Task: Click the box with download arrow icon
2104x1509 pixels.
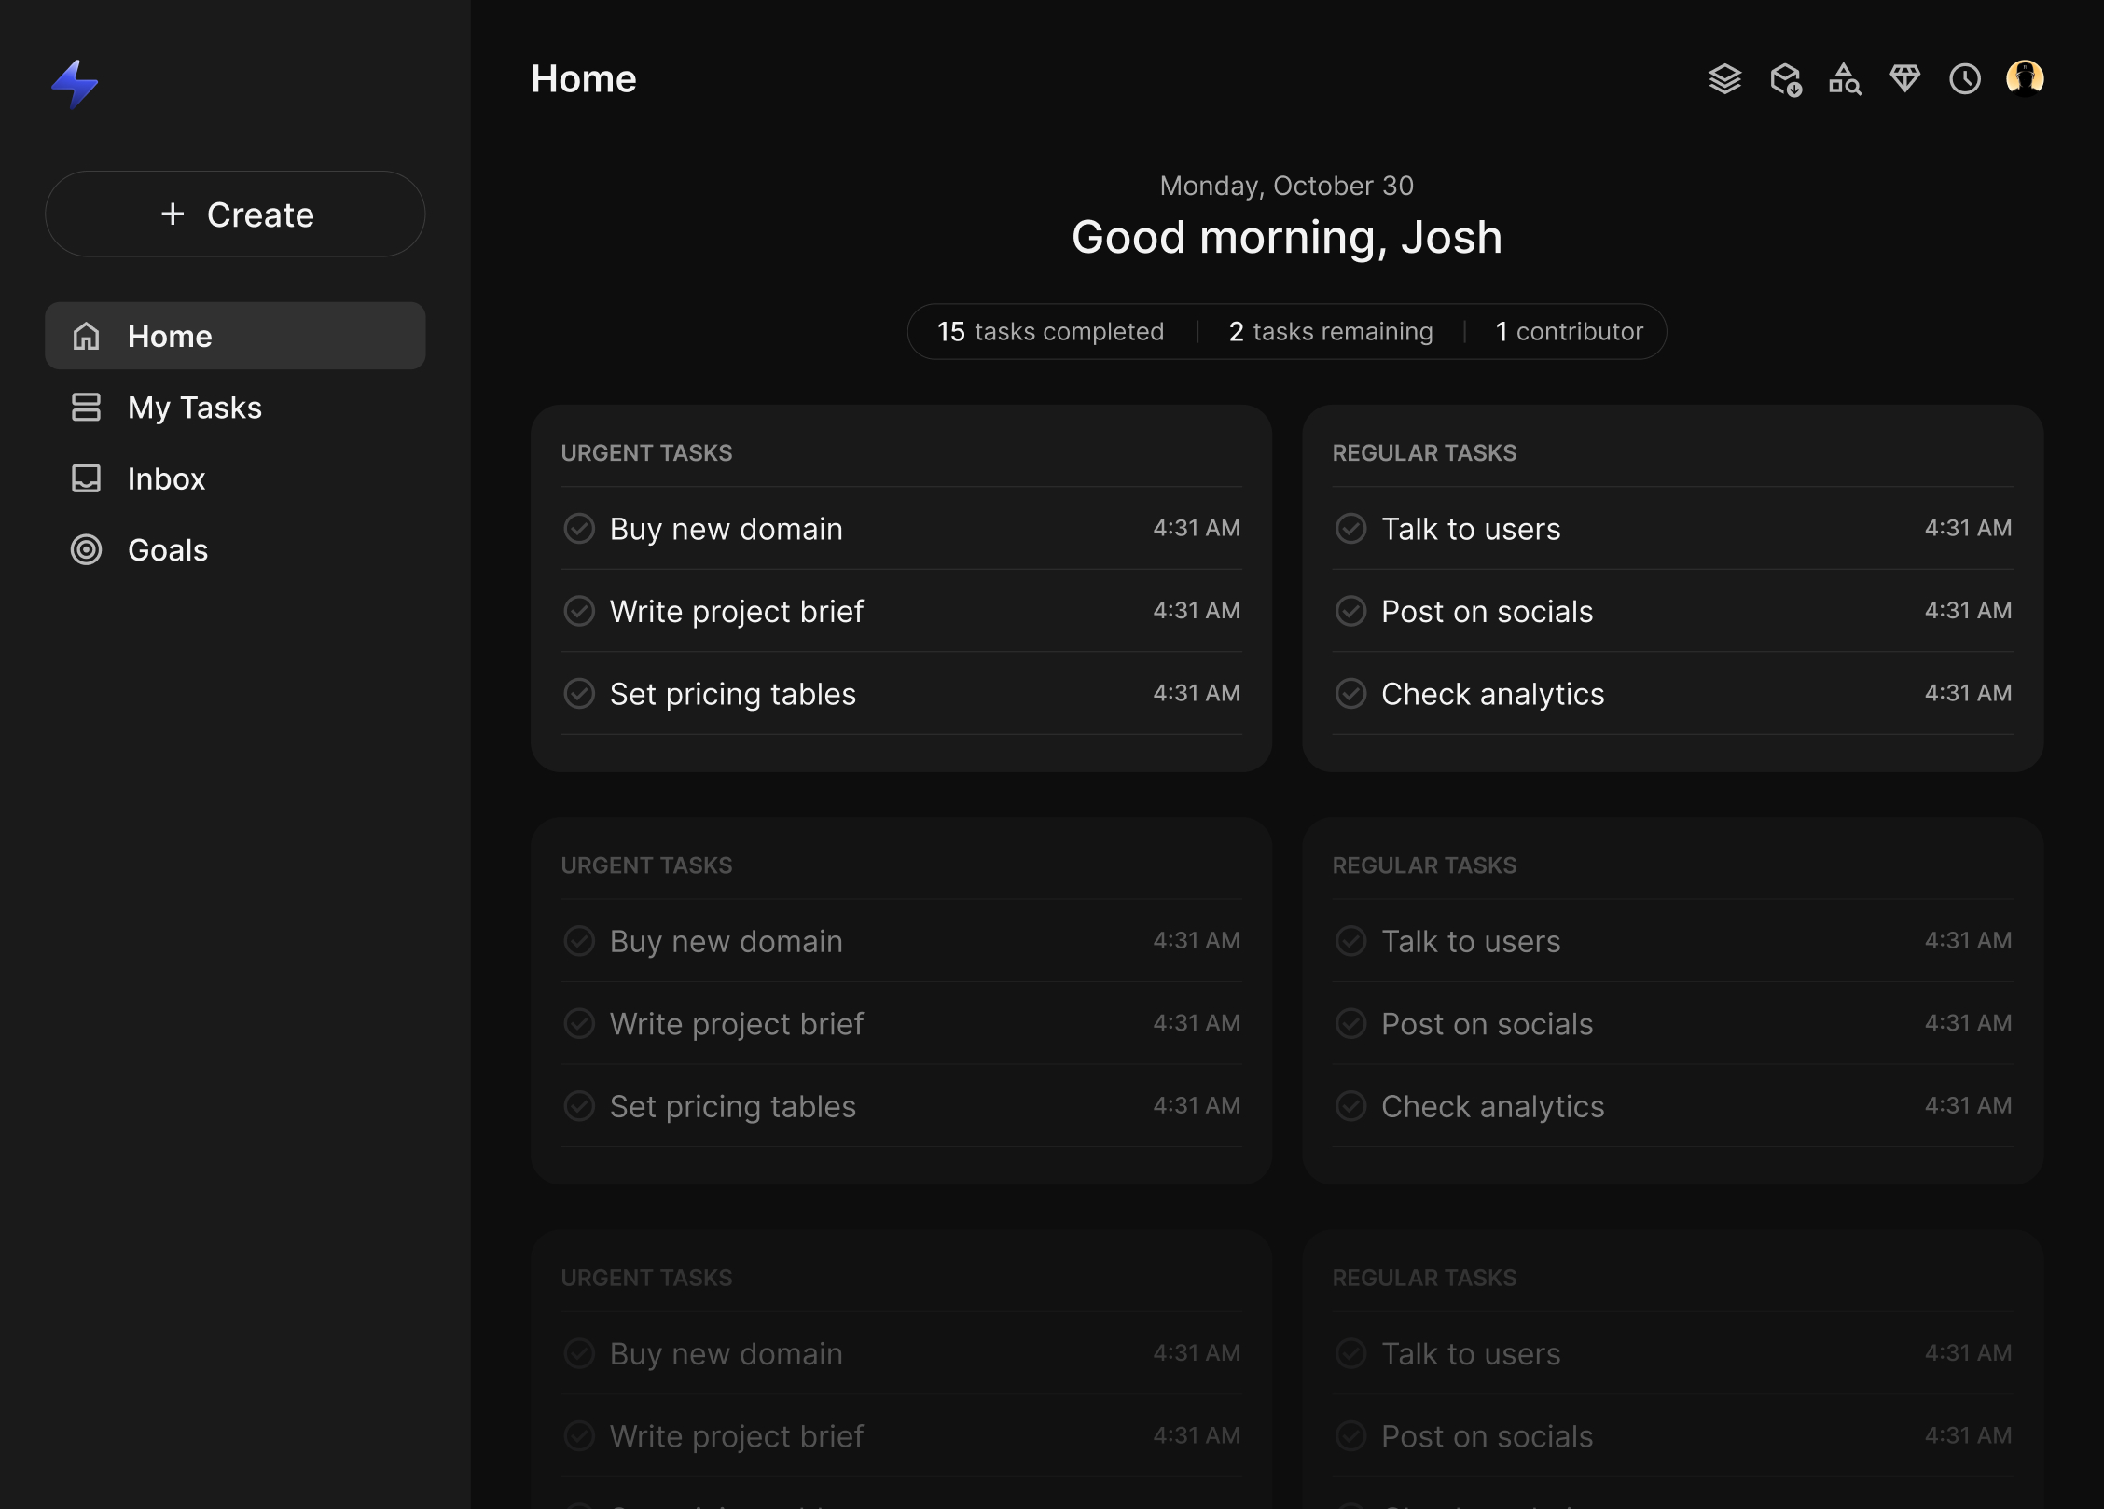Action: 1785,79
